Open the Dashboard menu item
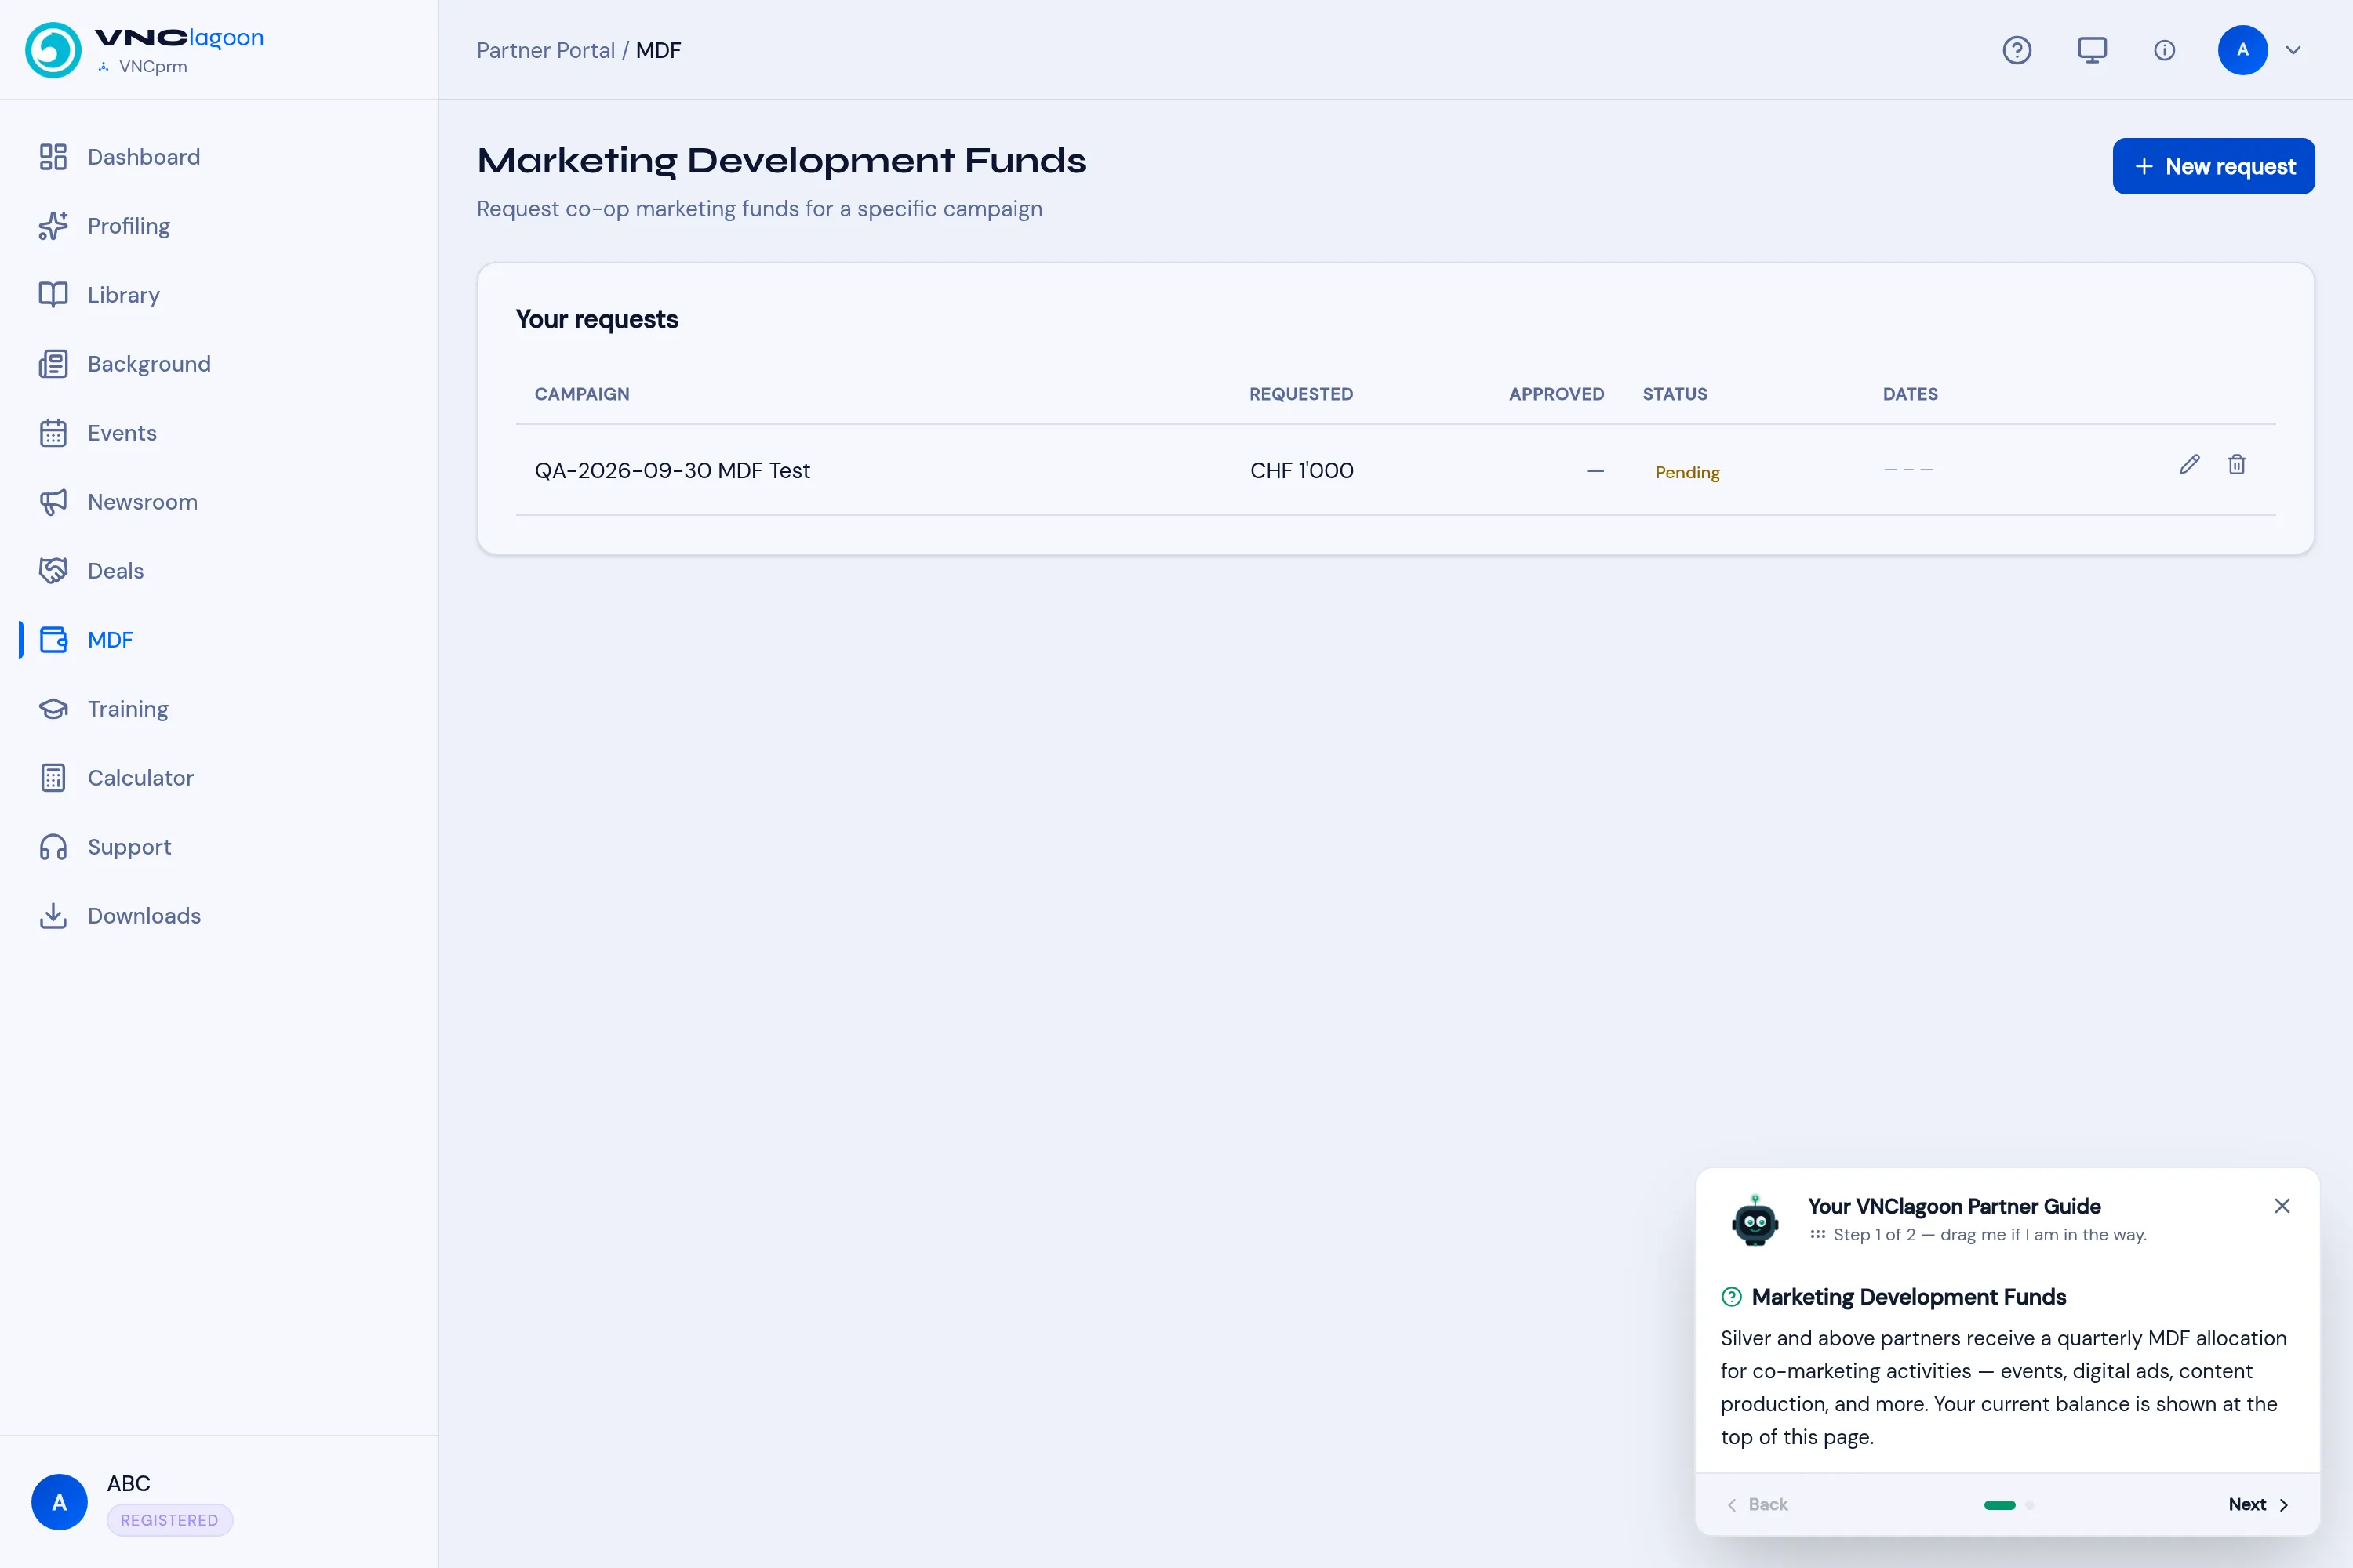The image size is (2353, 1568). point(218,157)
